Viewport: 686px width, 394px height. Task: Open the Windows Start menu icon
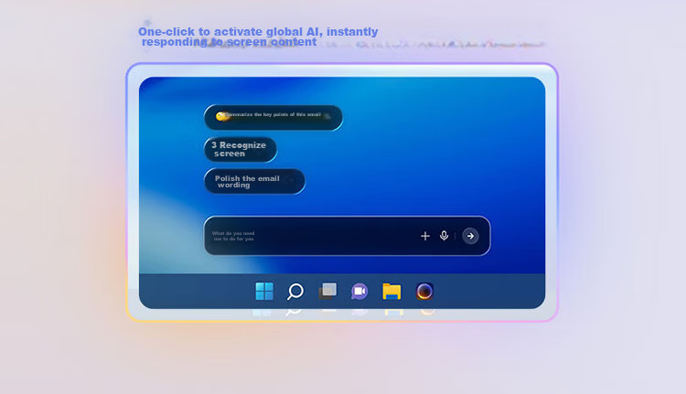pyautogui.click(x=264, y=292)
